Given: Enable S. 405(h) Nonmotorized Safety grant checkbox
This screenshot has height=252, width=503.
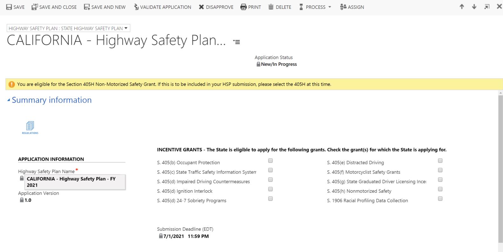Looking at the screenshot, I should click(x=440, y=189).
